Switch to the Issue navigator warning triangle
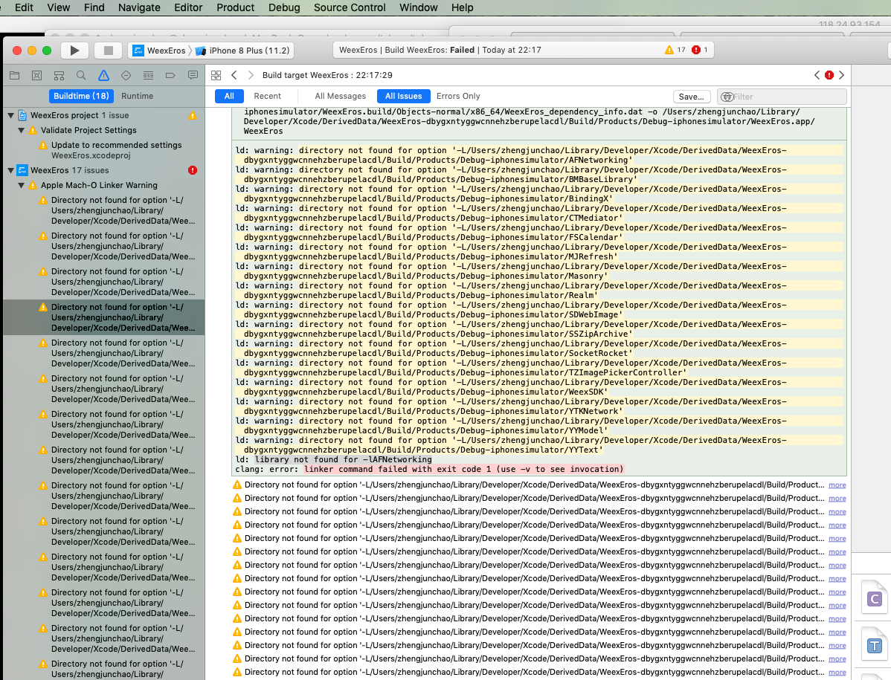 click(x=103, y=75)
